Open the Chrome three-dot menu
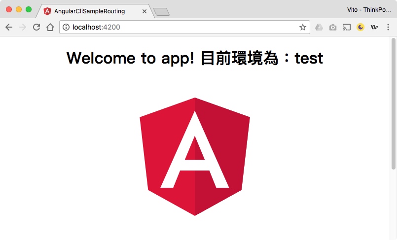Screen dimensions: 397x240 388,27
